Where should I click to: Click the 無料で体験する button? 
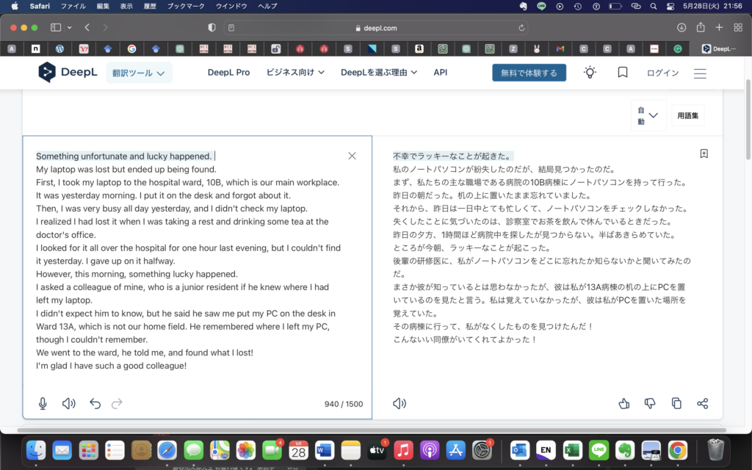point(529,72)
